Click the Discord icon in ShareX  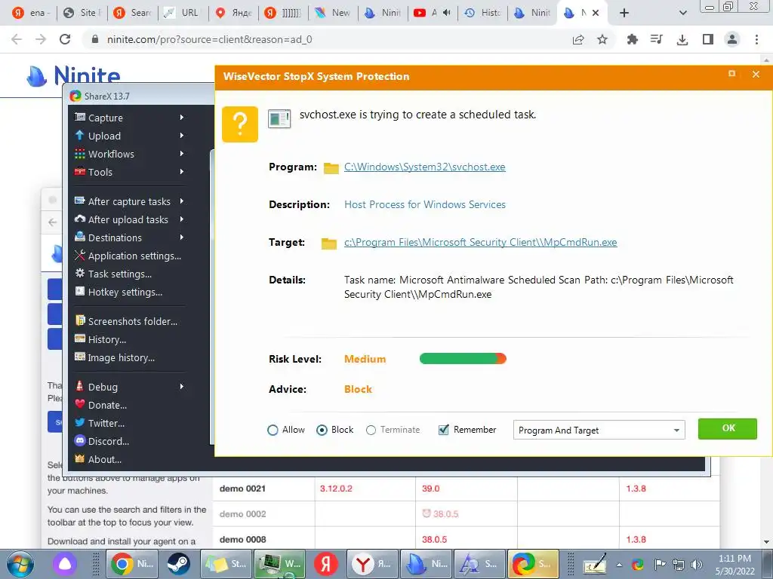point(79,440)
